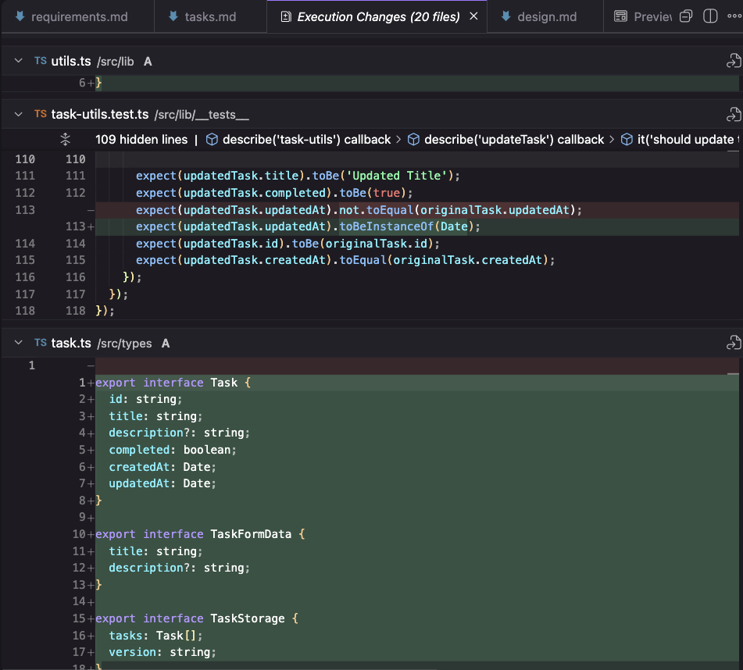743x670 pixels.
Task: Click the 'A' added status badge beside task.ts
Action: point(166,344)
